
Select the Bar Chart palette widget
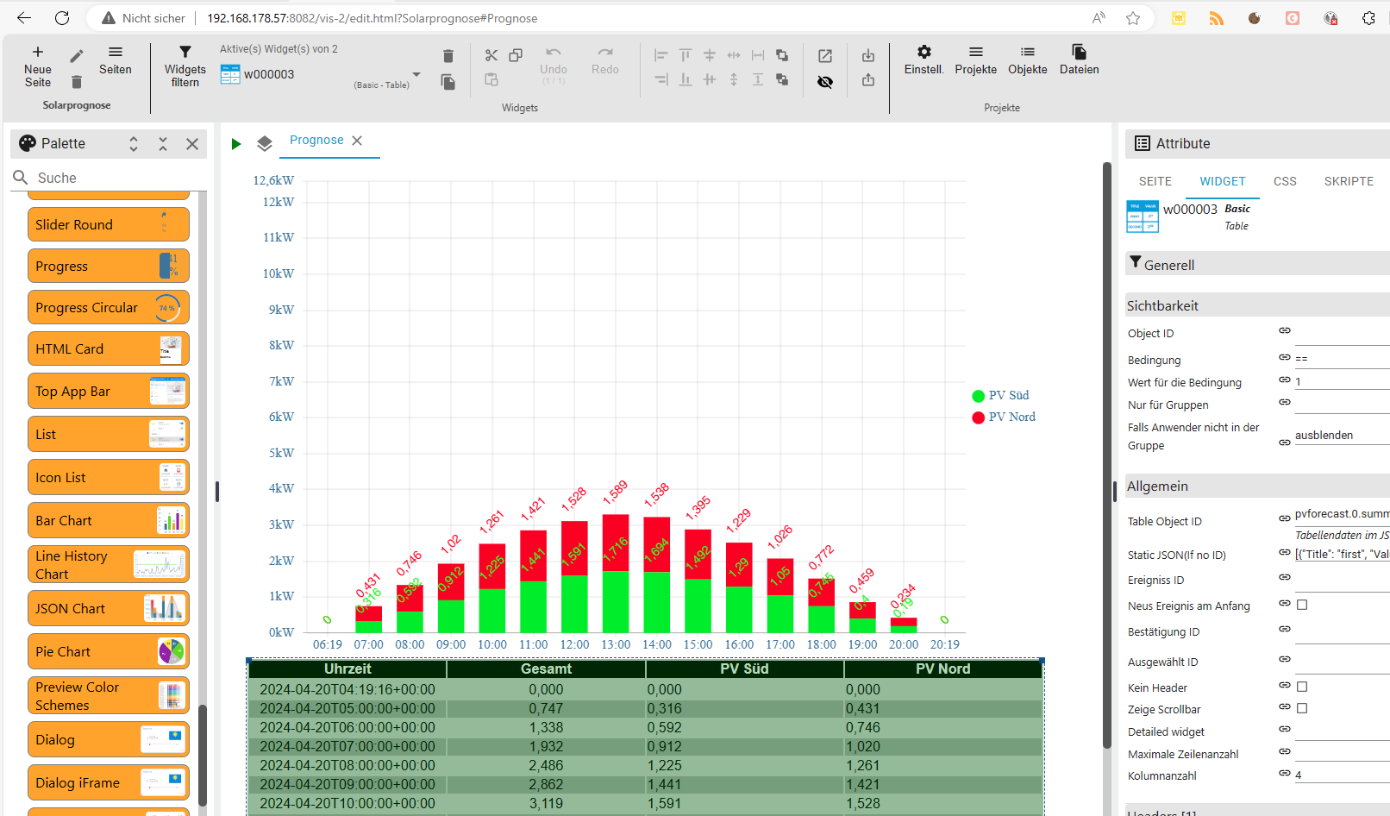(x=109, y=520)
